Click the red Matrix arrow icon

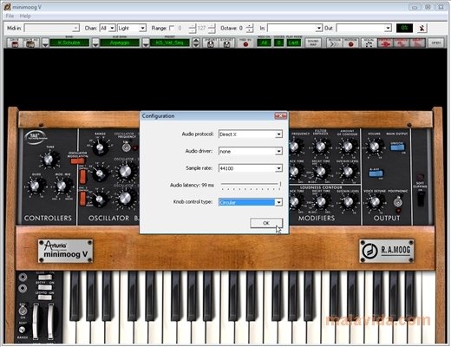[385, 43]
